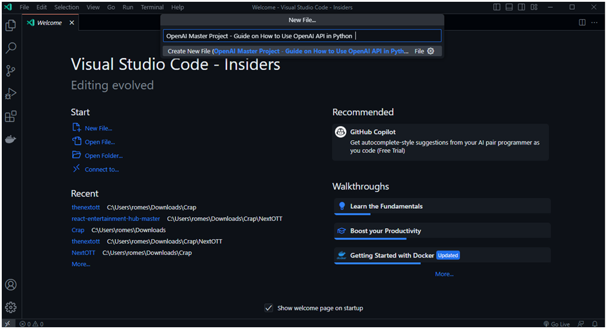Screen dimensions: 607x329
Task: Click the Open File... start link
Action: pyautogui.click(x=94, y=142)
